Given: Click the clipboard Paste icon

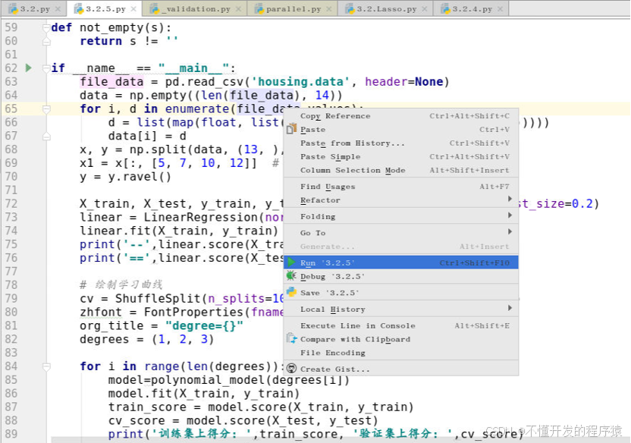Looking at the screenshot, I should [291, 129].
